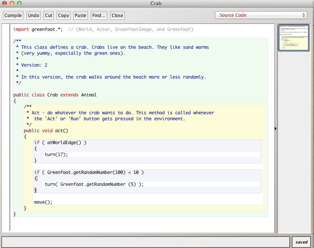The image size is (314, 248).
Task: Click the turn( Greenfoot.getRandomNumber (5) ); line
Action: (x=94, y=184)
